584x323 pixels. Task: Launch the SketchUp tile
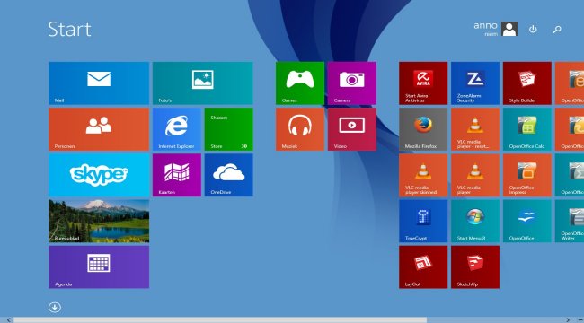pos(475,266)
